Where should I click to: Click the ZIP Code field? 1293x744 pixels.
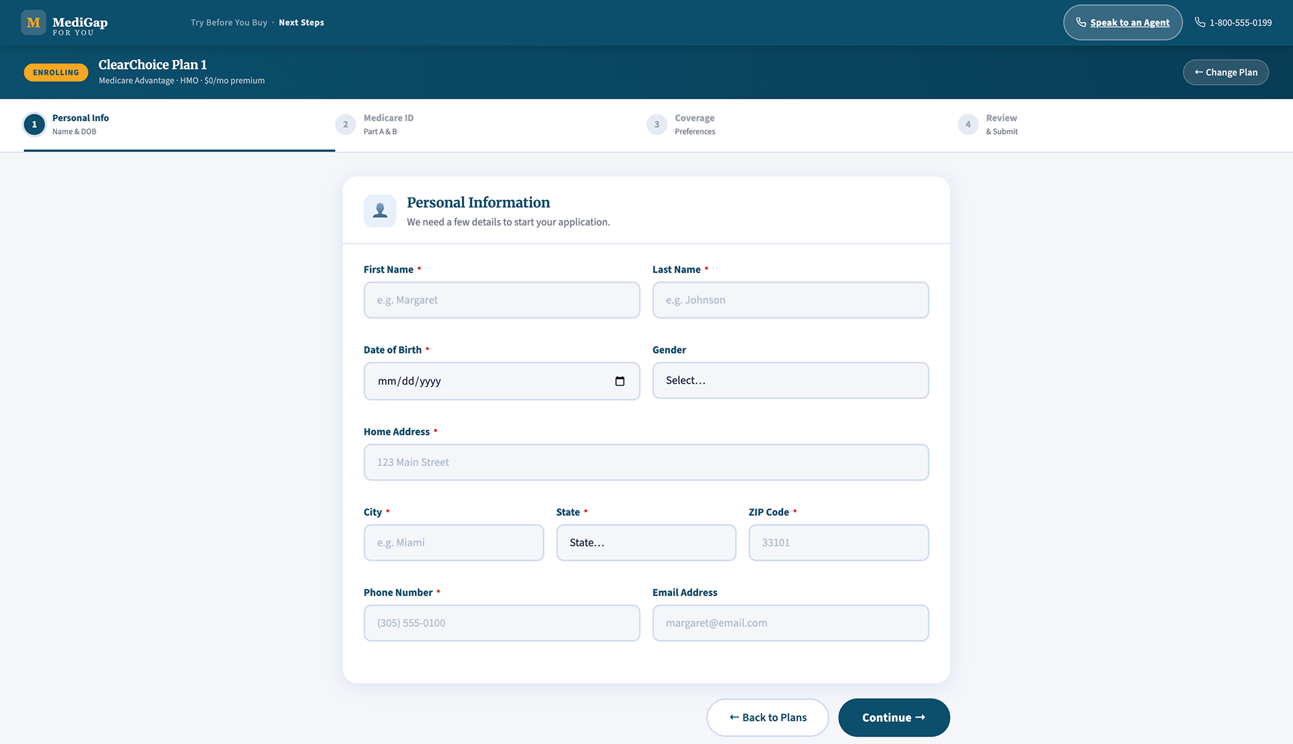click(x=838, y=543)
